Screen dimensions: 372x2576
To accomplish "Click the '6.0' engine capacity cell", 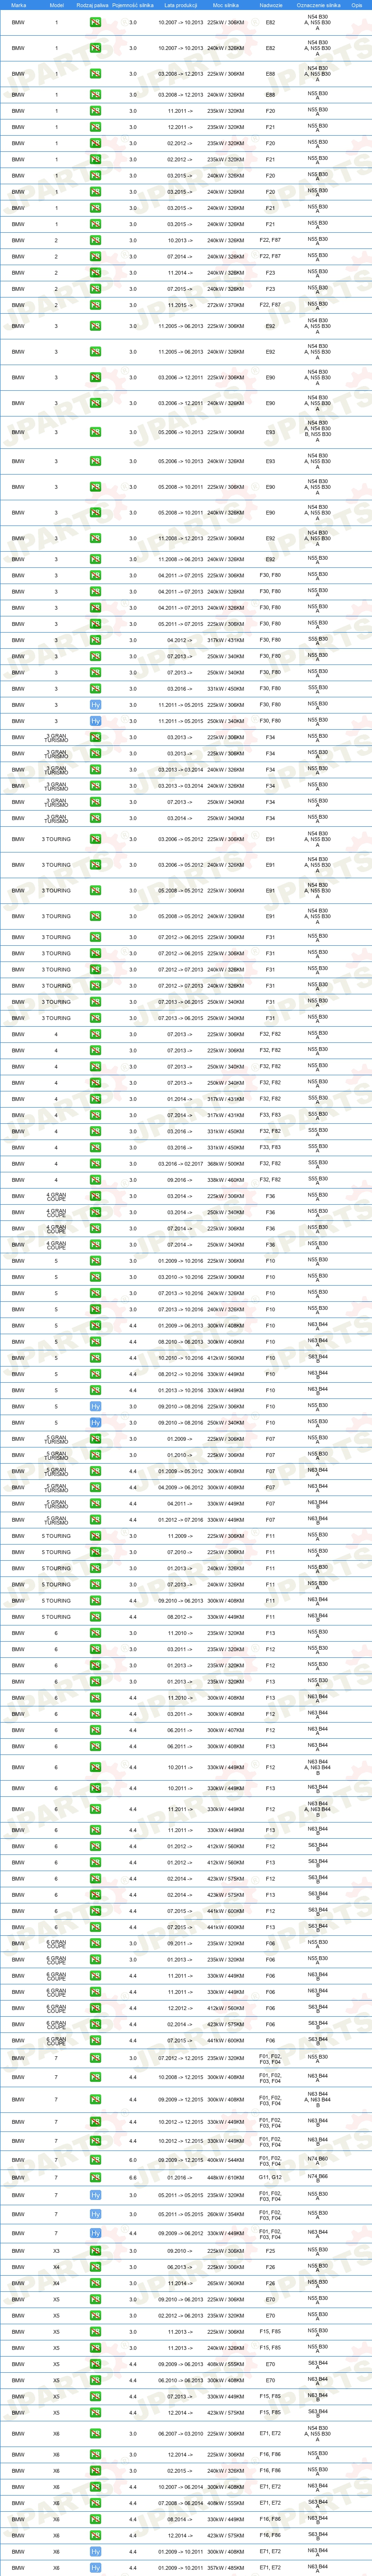I will 133,2160.
